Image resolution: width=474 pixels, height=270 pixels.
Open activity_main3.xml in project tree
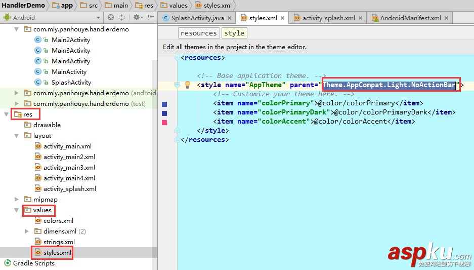click(69, 167)
